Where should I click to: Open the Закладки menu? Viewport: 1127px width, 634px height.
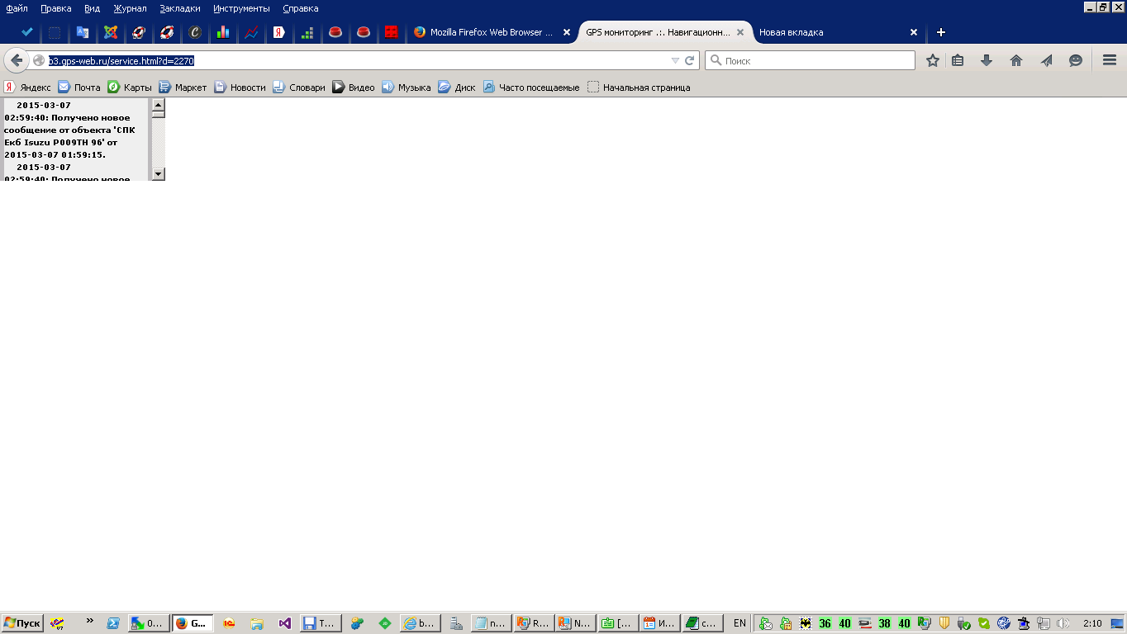[x=179, y=8]
